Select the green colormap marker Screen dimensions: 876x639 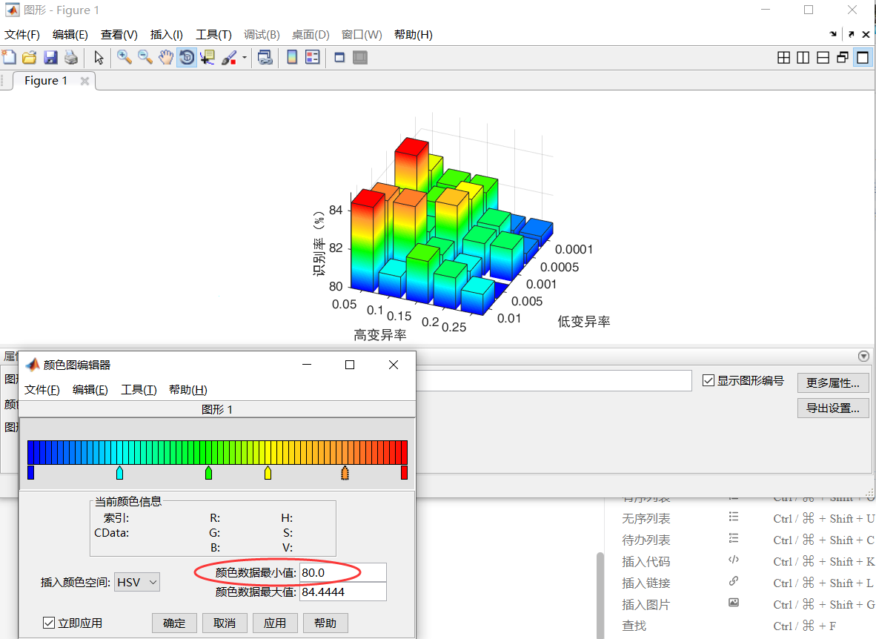208,472
